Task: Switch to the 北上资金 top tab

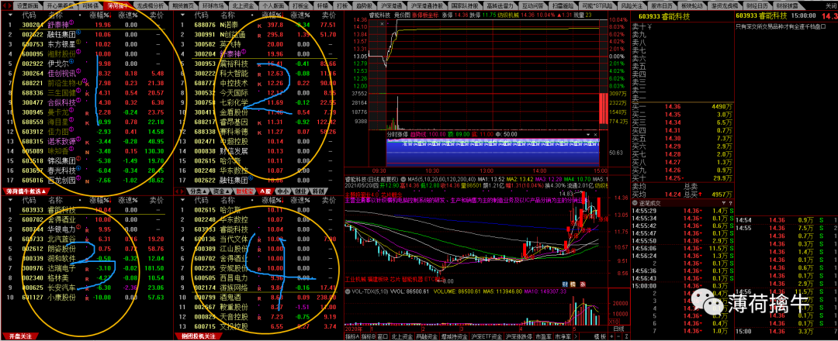Action: [x=243, y=5]
